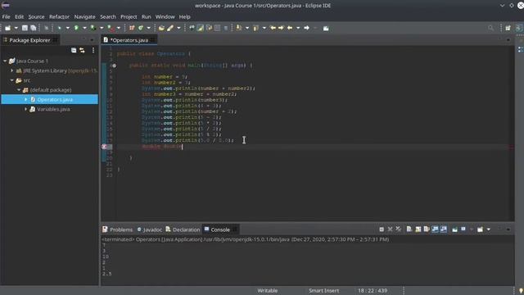Image resolution: width=524 pixels, height=295 pixels.
Task: Click the Open Type toolbar icon
Action: [161, 28]
